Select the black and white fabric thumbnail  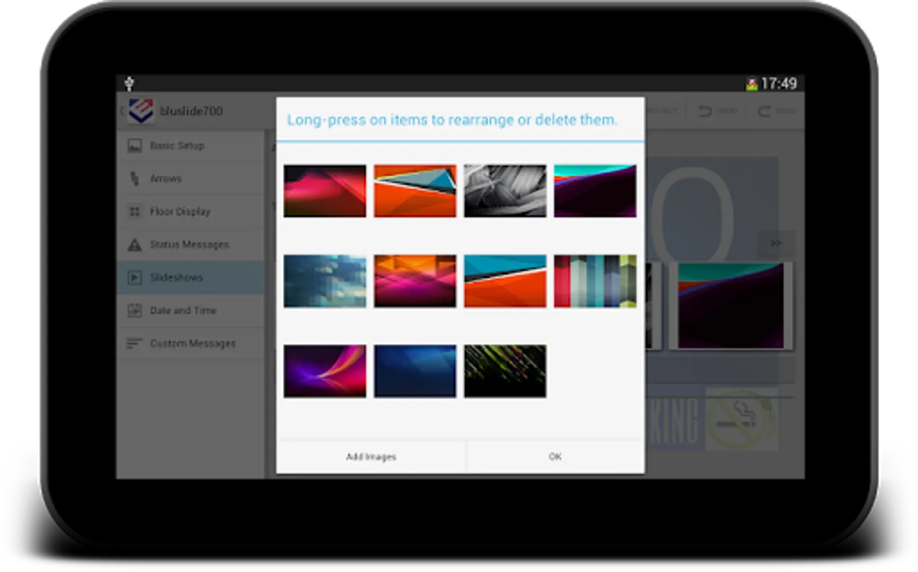pos(505,191)
